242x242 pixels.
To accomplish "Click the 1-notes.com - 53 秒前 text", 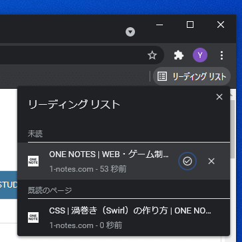I will click(88, 169).
